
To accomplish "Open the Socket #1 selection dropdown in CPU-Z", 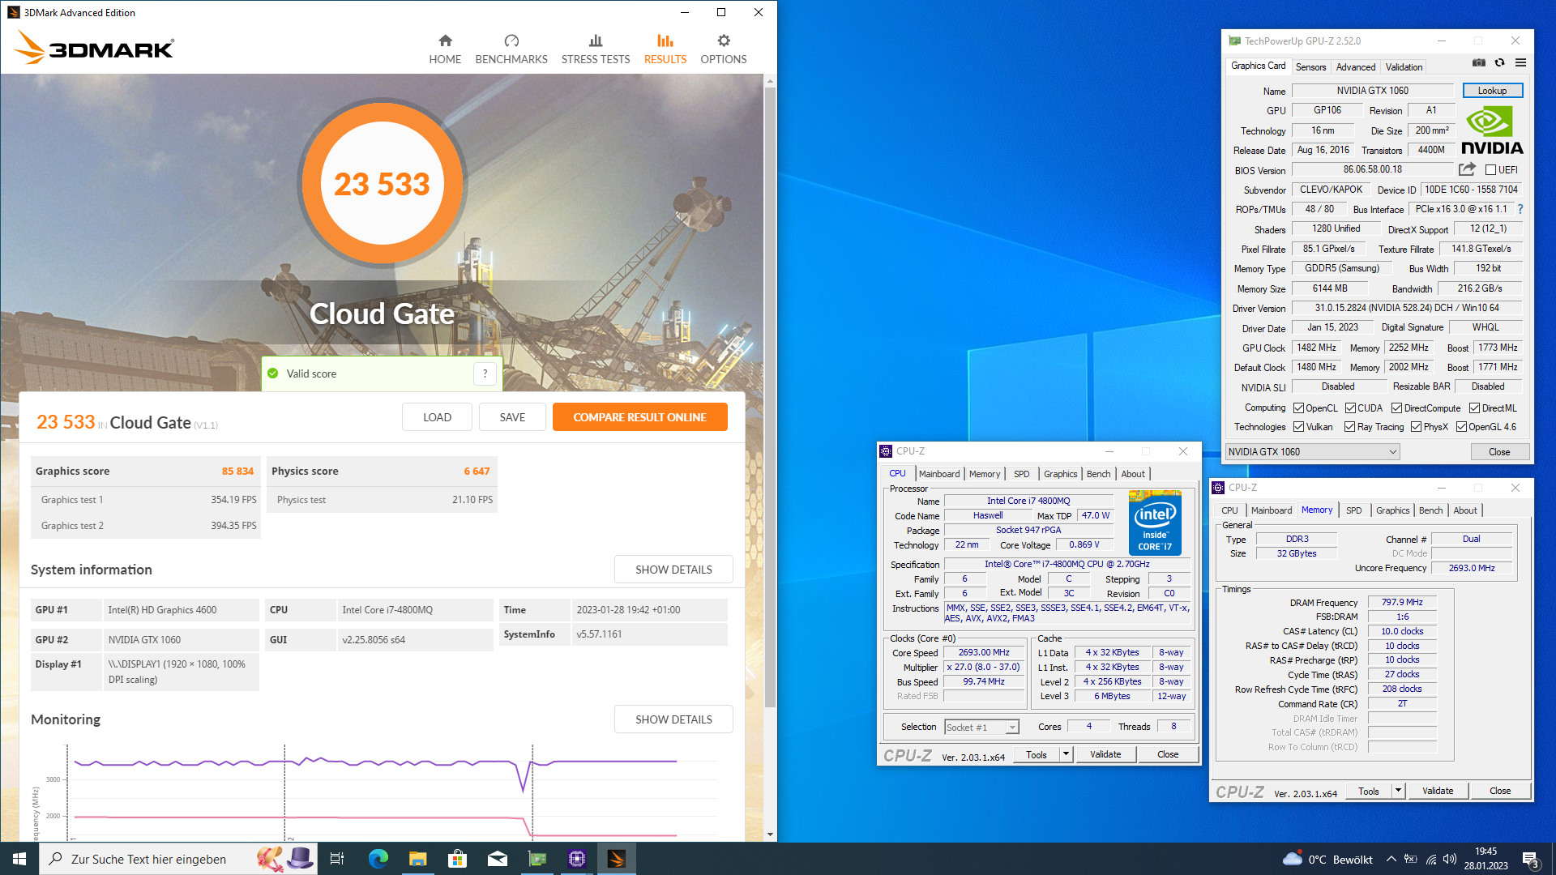I will [x=981, y=728].
